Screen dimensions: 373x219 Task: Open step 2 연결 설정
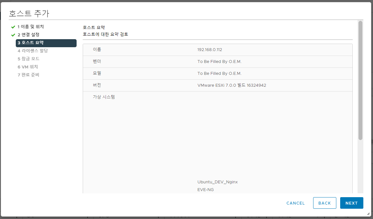(28, 35)
